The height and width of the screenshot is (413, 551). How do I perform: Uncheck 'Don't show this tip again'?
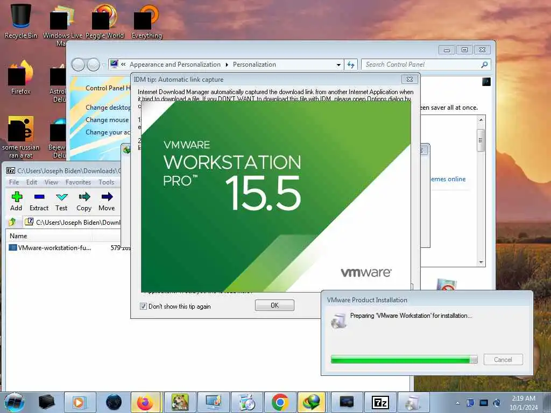click(143, 306)
